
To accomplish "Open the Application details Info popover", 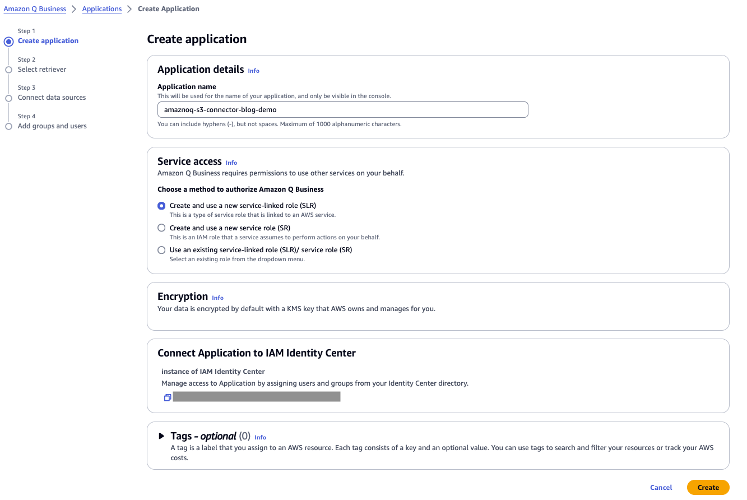I will [253, 71].
